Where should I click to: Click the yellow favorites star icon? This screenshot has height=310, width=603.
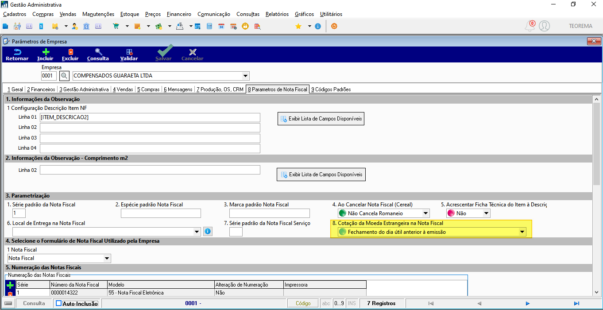(x=298, y=26)
